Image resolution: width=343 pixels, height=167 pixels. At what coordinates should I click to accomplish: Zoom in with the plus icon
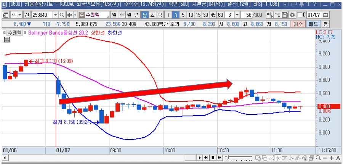pyautogui.click(x=332, y=158)
